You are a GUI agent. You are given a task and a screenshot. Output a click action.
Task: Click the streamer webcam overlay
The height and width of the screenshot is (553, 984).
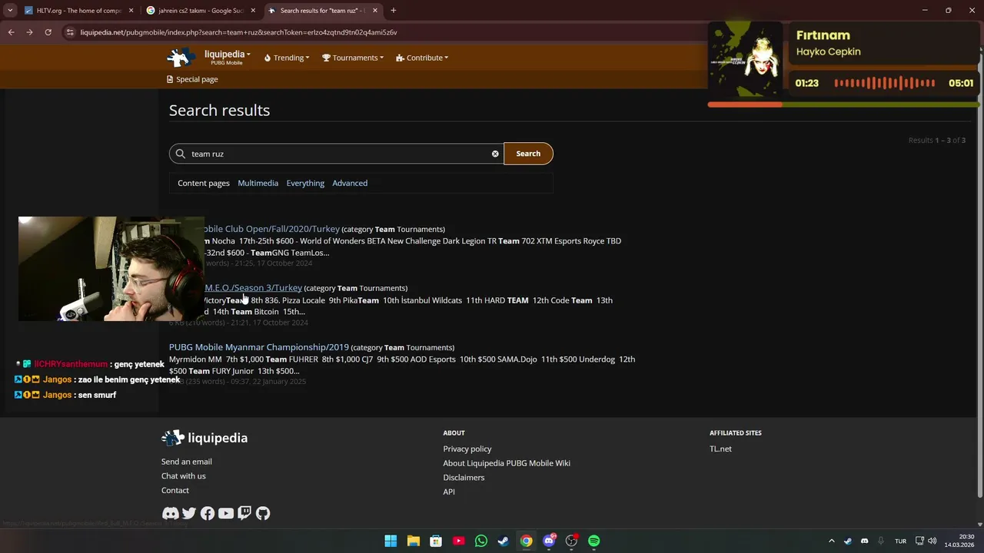coord(111,269)
